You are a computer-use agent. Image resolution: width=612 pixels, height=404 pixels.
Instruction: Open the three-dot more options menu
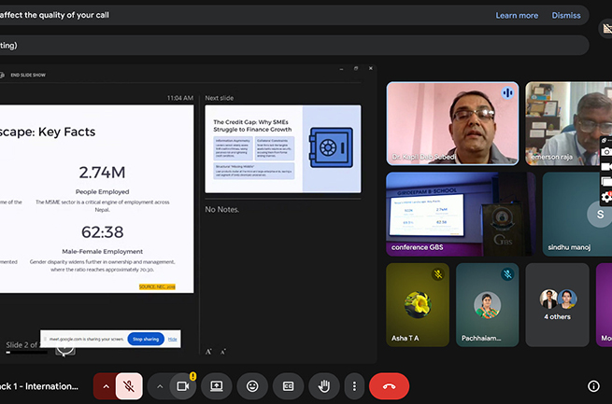[353, 385]
